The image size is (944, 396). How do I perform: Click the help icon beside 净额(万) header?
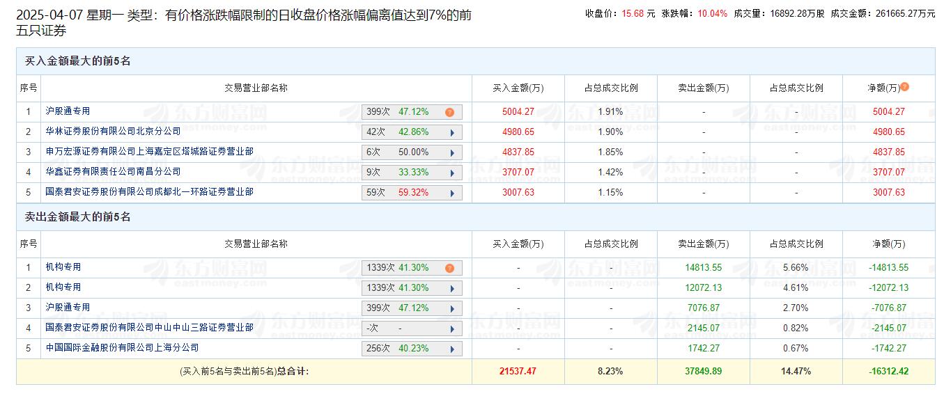pyautogui.click(x=904, y=87)
